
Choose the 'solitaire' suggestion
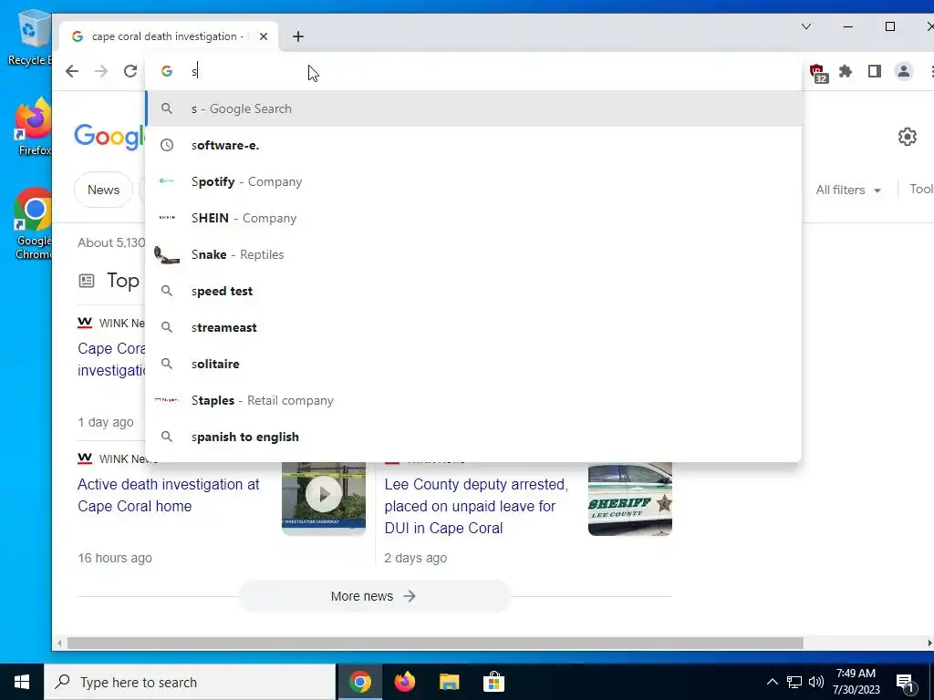pyautogui.click(x=473, y=364)
